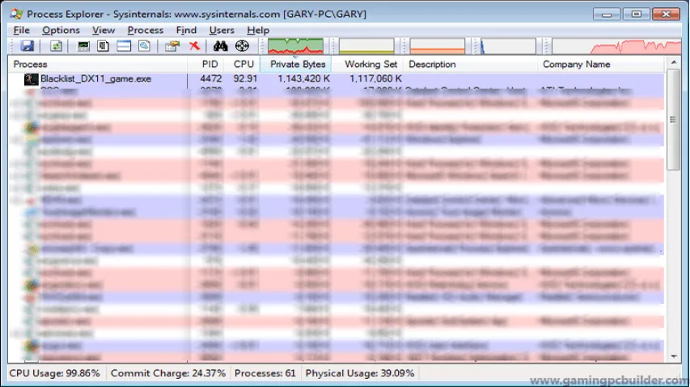Open the Options menu
This screenshot has width=690, height=387.
click(61, 31)
